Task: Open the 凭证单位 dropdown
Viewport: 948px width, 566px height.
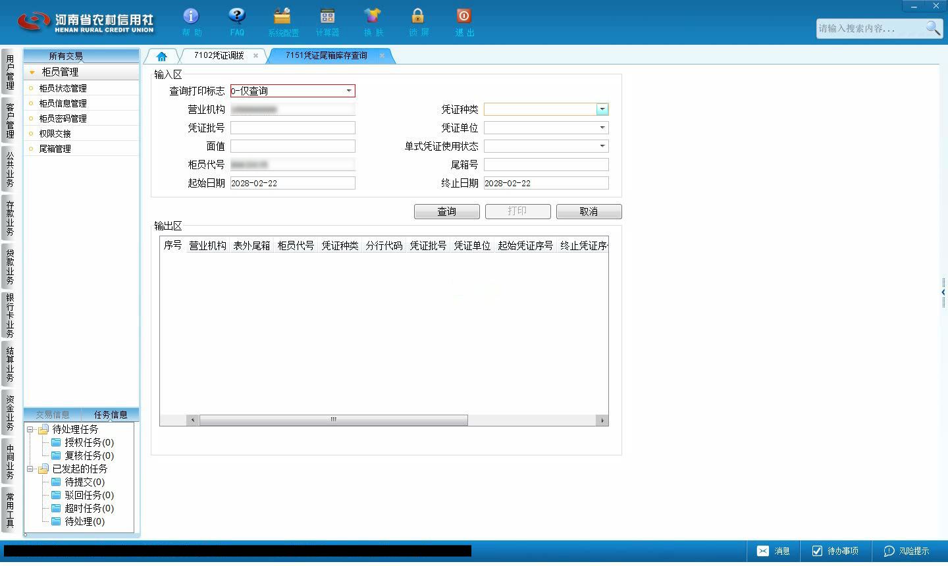Action: pyautogui.click(x=602, y=128)
